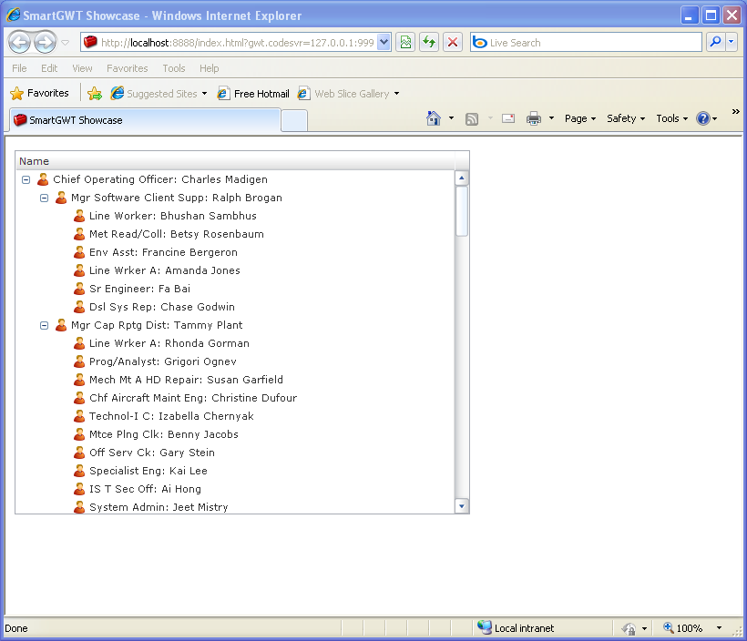Open the Print options dropdown arrow

pos(551,118)
